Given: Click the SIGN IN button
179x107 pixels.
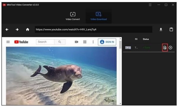Looking at the screenshot, I should pos(107,42).
